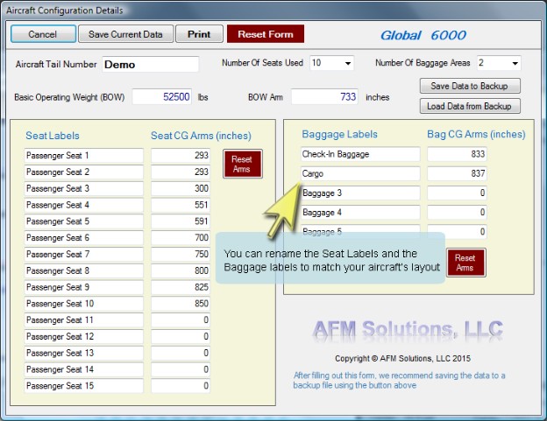Edit Passenger Seat 14 CG arm field

(181, 369)
